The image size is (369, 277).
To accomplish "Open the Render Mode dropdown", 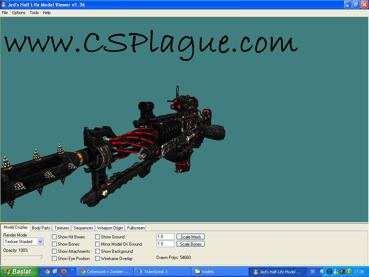I will click(x=40, y=242).
